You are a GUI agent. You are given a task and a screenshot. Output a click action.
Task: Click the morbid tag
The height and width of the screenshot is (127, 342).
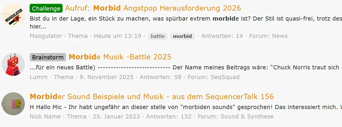(x=182, y=36)
